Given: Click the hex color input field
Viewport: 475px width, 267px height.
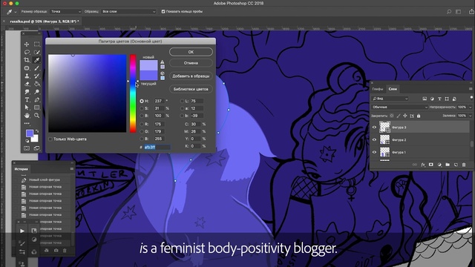Looking at the screenshot, I should click(x=157, y=147).
